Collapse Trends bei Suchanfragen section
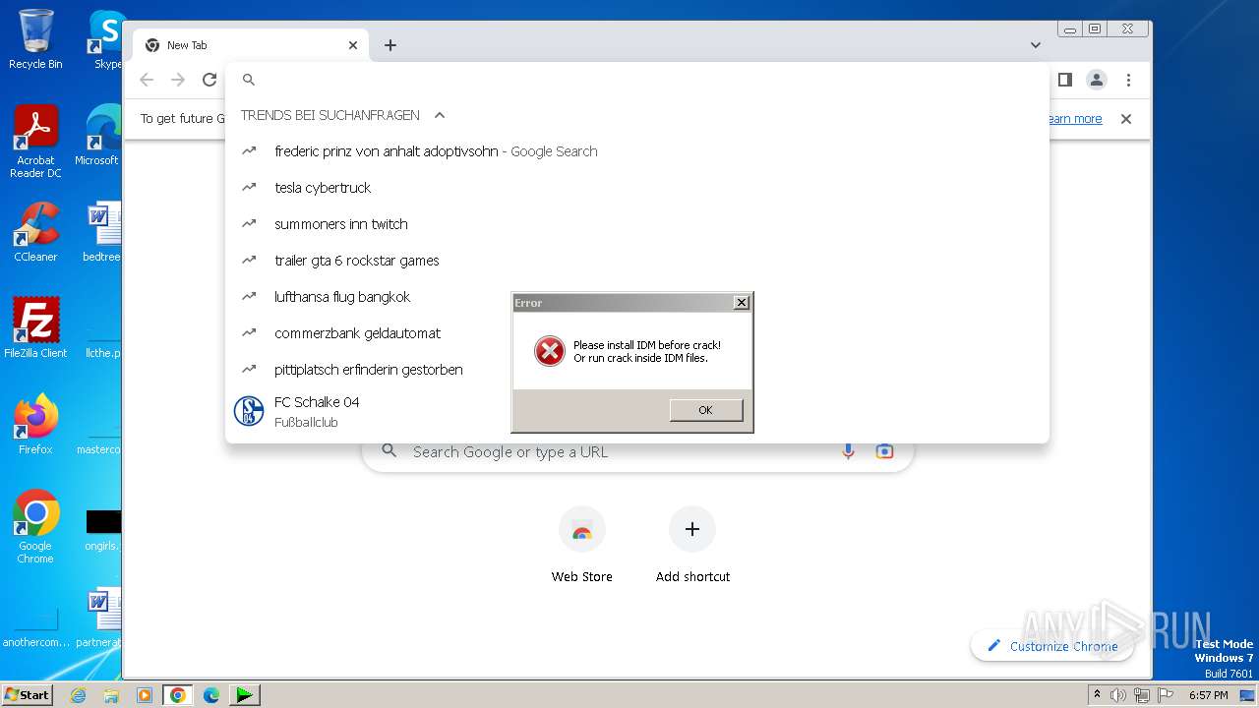Screen dimensions: 1259x708 [x=440, y=115]
